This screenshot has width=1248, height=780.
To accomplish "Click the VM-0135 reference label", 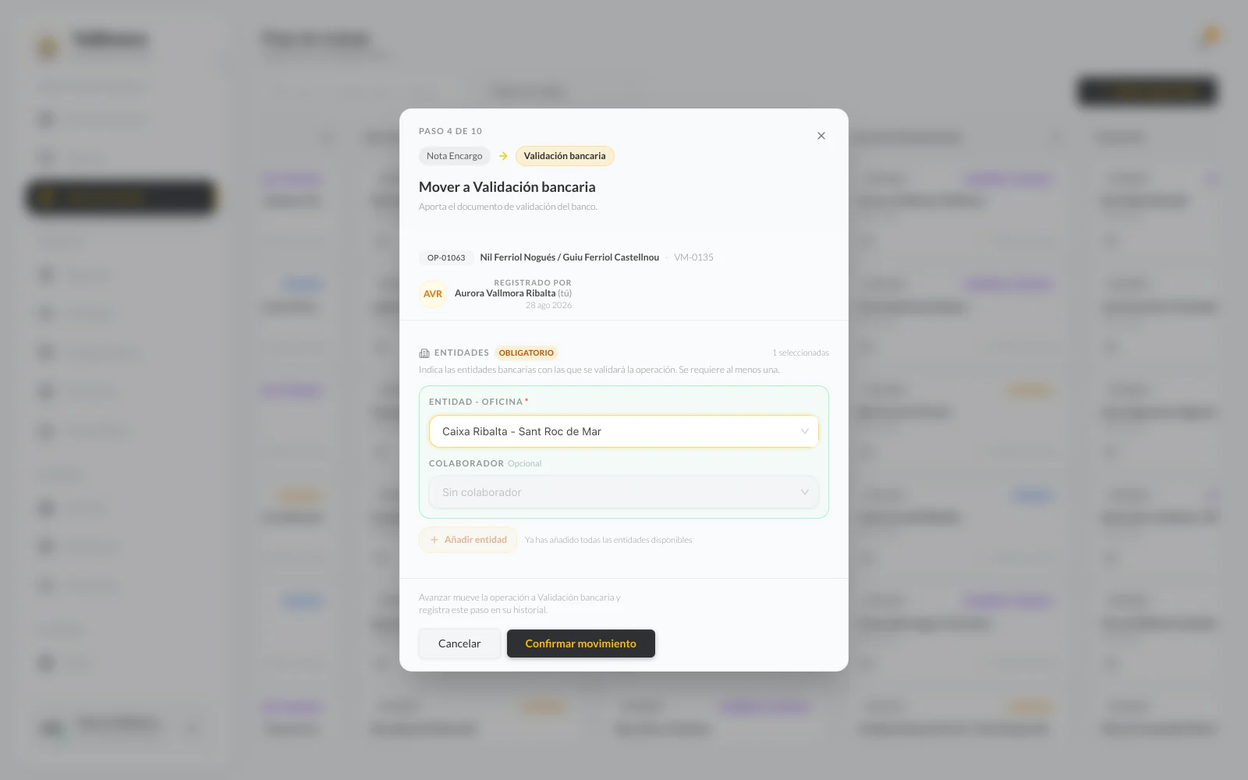I will tap(693, 257).
